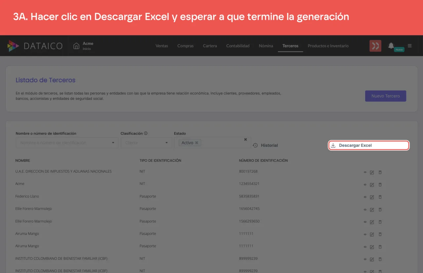Screen dimensions: 423x273
Task: Open the notifications bell
Action: 391,46
